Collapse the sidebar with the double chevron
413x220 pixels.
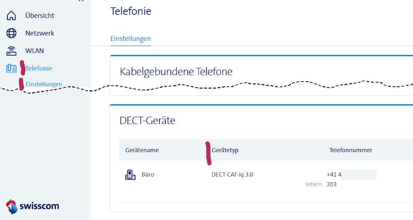[81, 1]
